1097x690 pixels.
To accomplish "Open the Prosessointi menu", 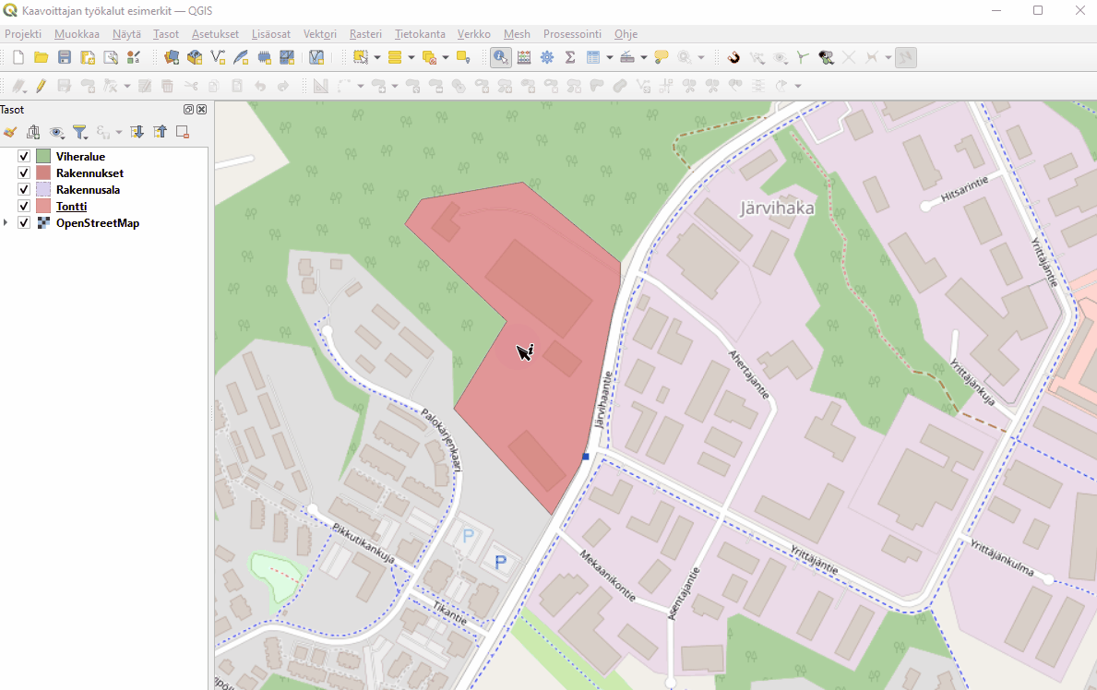I will click(x=572, y=34).
